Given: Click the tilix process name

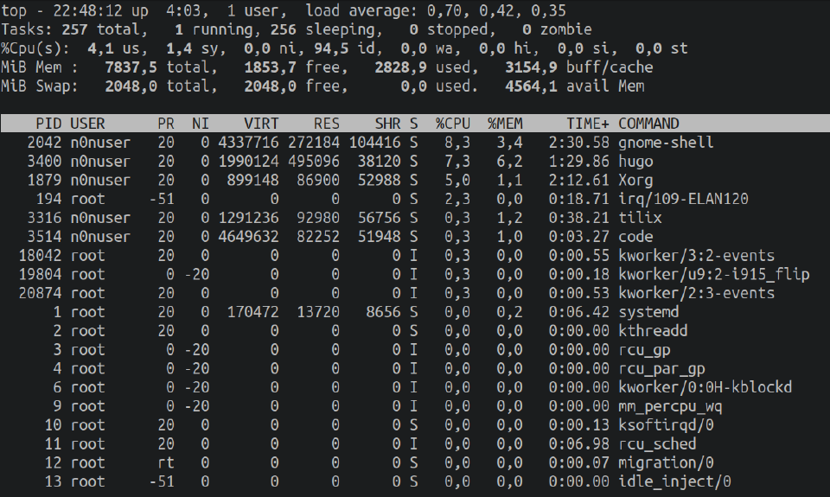Looking at the screenshot, I should click(x=640, y=218).
